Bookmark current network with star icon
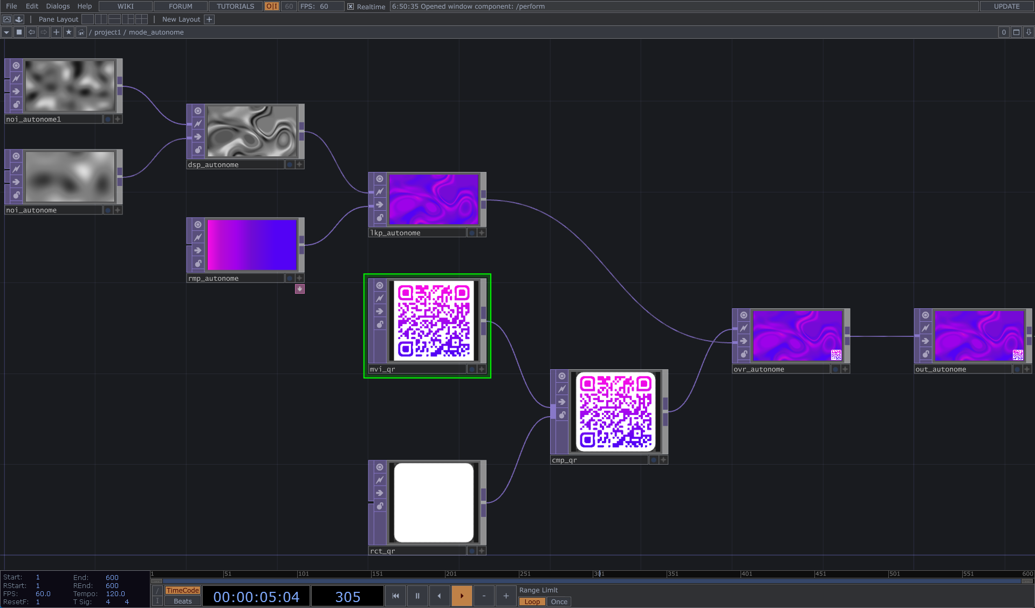Image resolution: width=1035 pixels, height=608 pixels. click(68, 32)
